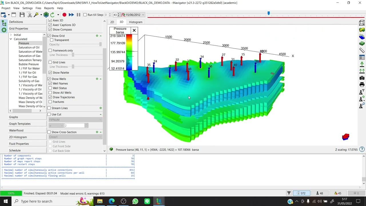
Task: Open the dropdown arrow next to reload icon
Action: 58,15
